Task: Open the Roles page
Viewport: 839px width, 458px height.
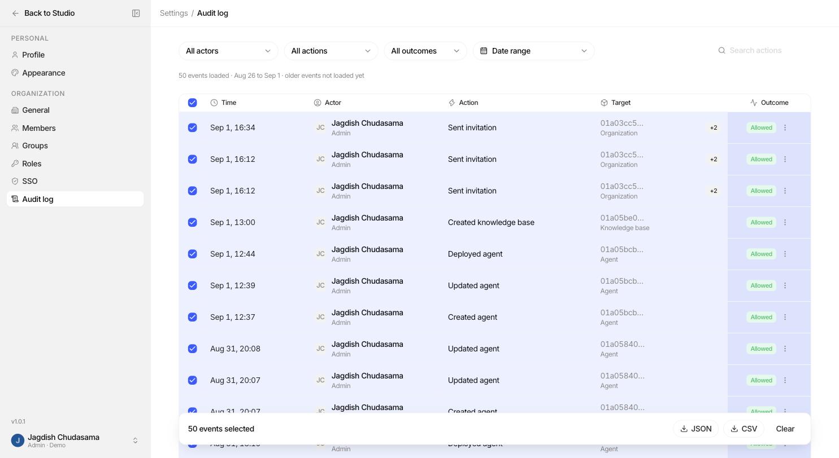Action: (75, 164)
